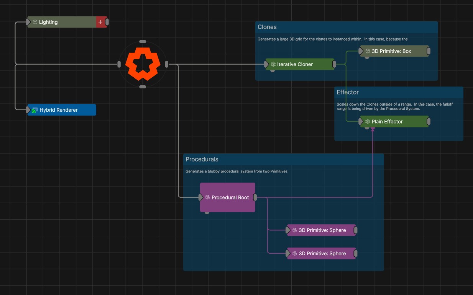The height and width of the screenshot is (295, 473).
Task: Click the red plus button on Lighting
Action: [x=100, y=22]
